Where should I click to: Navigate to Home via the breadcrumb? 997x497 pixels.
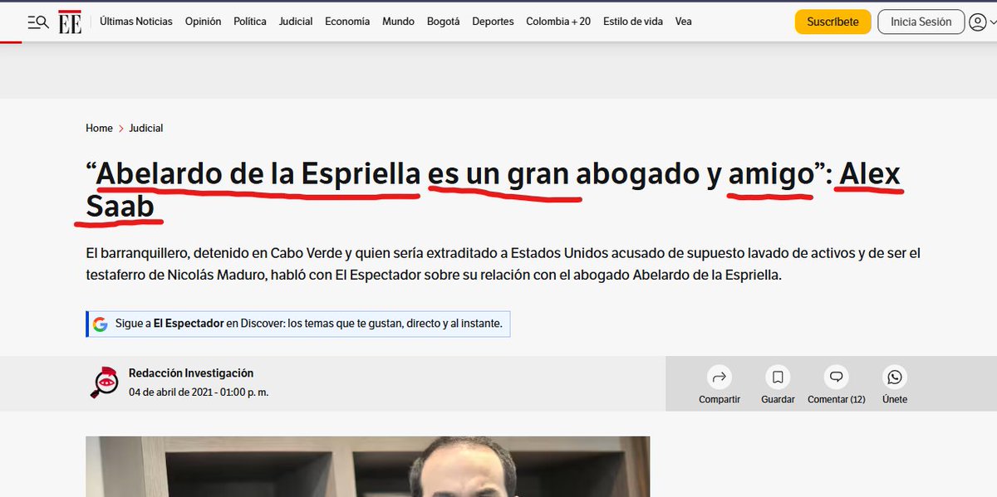click(99, 128)
